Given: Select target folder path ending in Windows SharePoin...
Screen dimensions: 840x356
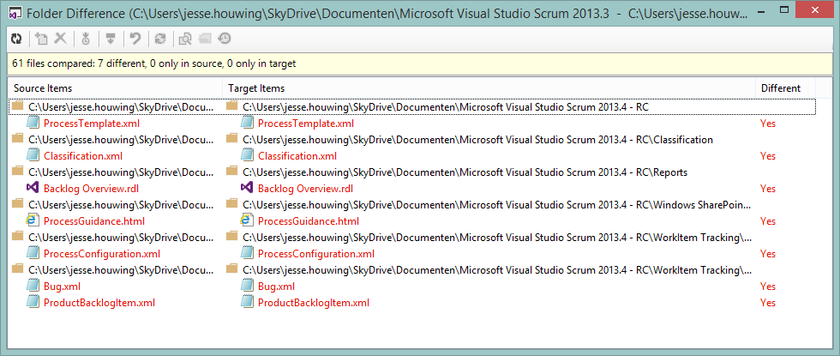Looking at the screenshot, I should click(x=496, y=205).
